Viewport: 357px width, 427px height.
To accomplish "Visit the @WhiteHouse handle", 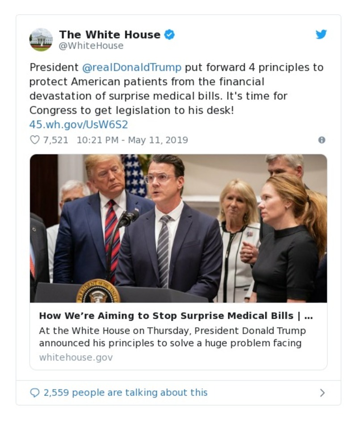I will pyautogui.click(x=91, y=46).
